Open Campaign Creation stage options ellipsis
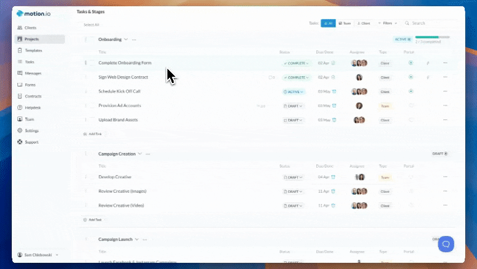 [148, 154]
